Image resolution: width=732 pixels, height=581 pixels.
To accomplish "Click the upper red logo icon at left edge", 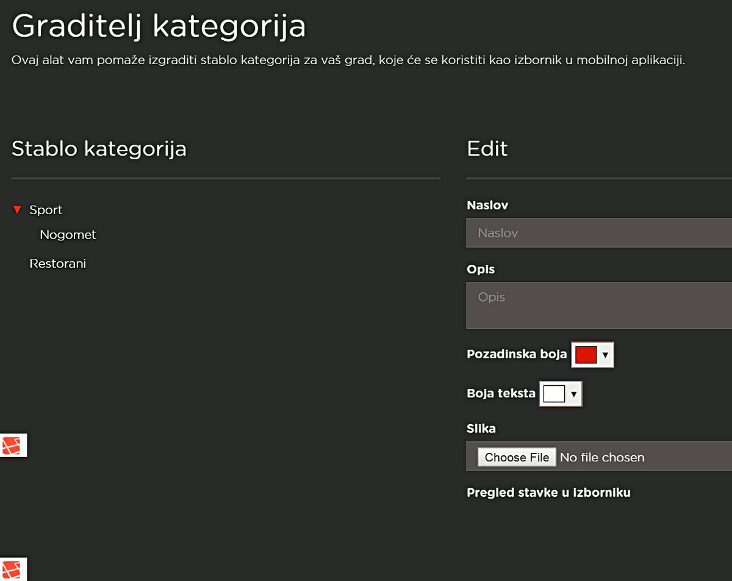I will 12,446.
